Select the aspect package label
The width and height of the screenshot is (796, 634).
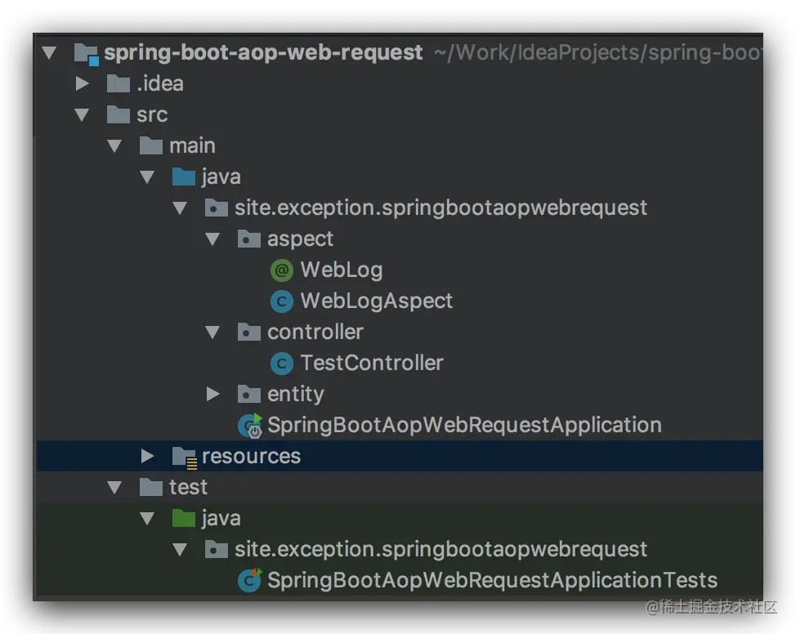pyautogui.click(x=300, y=239)
